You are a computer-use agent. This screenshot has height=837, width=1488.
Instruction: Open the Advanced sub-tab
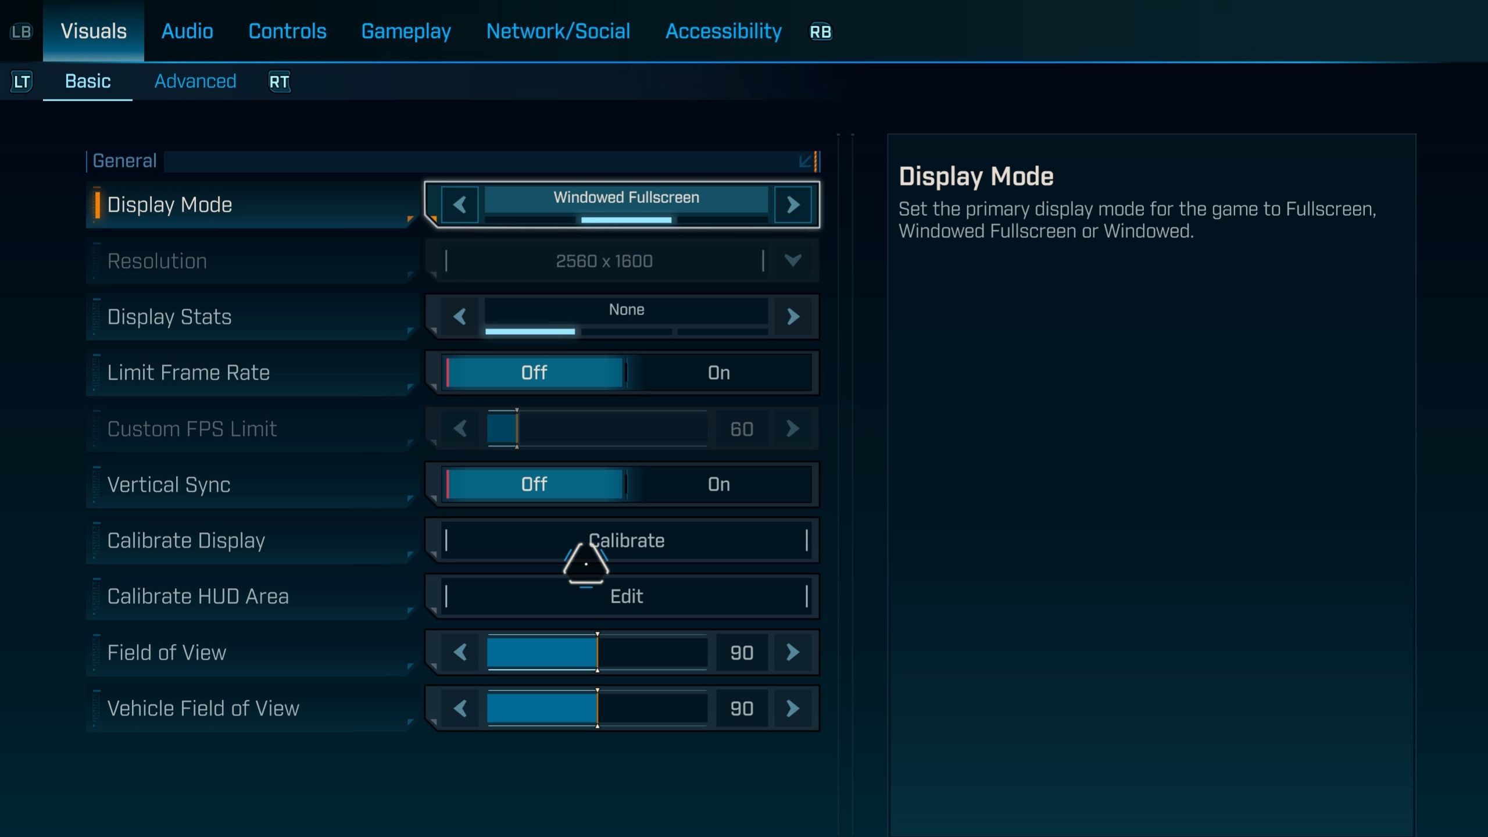click(x=195, y=81)
